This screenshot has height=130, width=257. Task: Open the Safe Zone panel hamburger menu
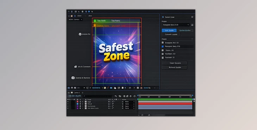pyautogui.click(x=192, y=17)
